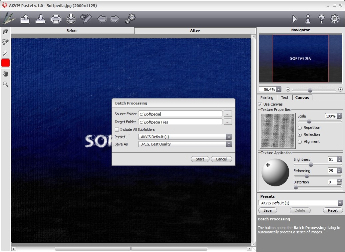Open the Text tab
Viewport: 345px width, 252px height.
(284, 98)
